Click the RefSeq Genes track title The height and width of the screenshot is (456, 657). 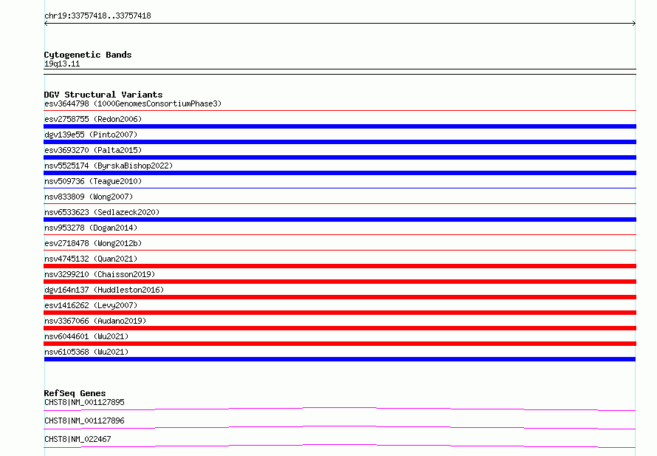75,393
